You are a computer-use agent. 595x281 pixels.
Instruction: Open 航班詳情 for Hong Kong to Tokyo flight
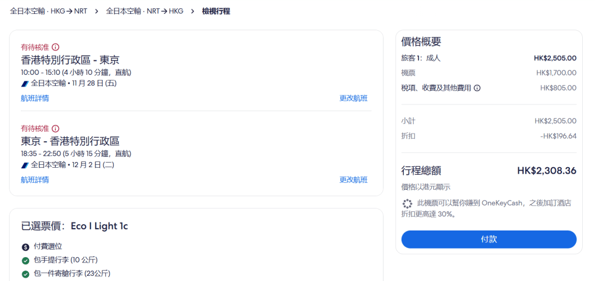click(35, 98)
